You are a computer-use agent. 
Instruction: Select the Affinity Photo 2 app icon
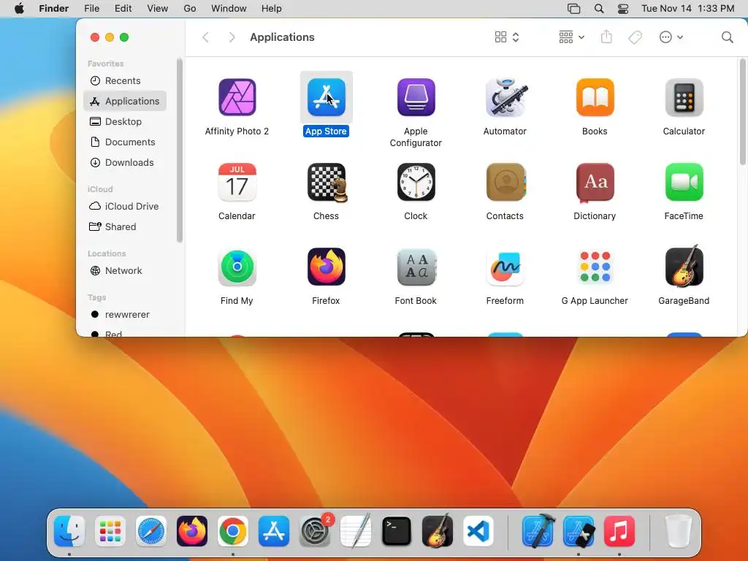[x=237, y=97]
